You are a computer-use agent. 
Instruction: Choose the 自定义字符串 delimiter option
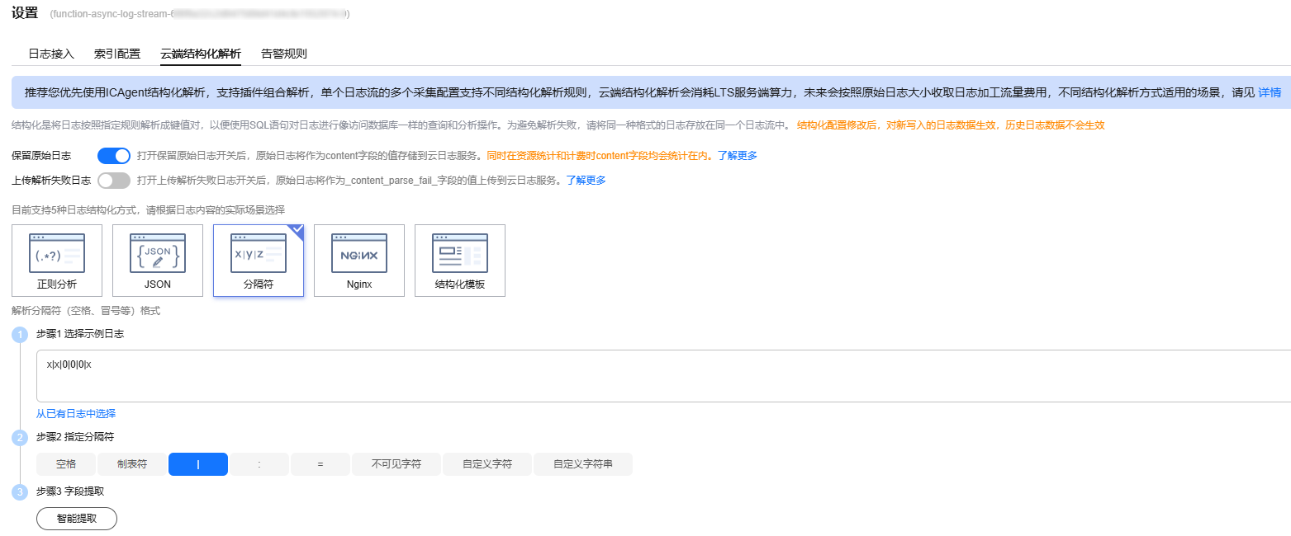coord(582,464)
